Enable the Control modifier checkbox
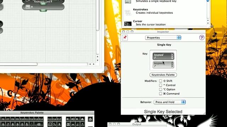Image resolution: width=227 pixels, height=127 pixels. click(160, 85)
